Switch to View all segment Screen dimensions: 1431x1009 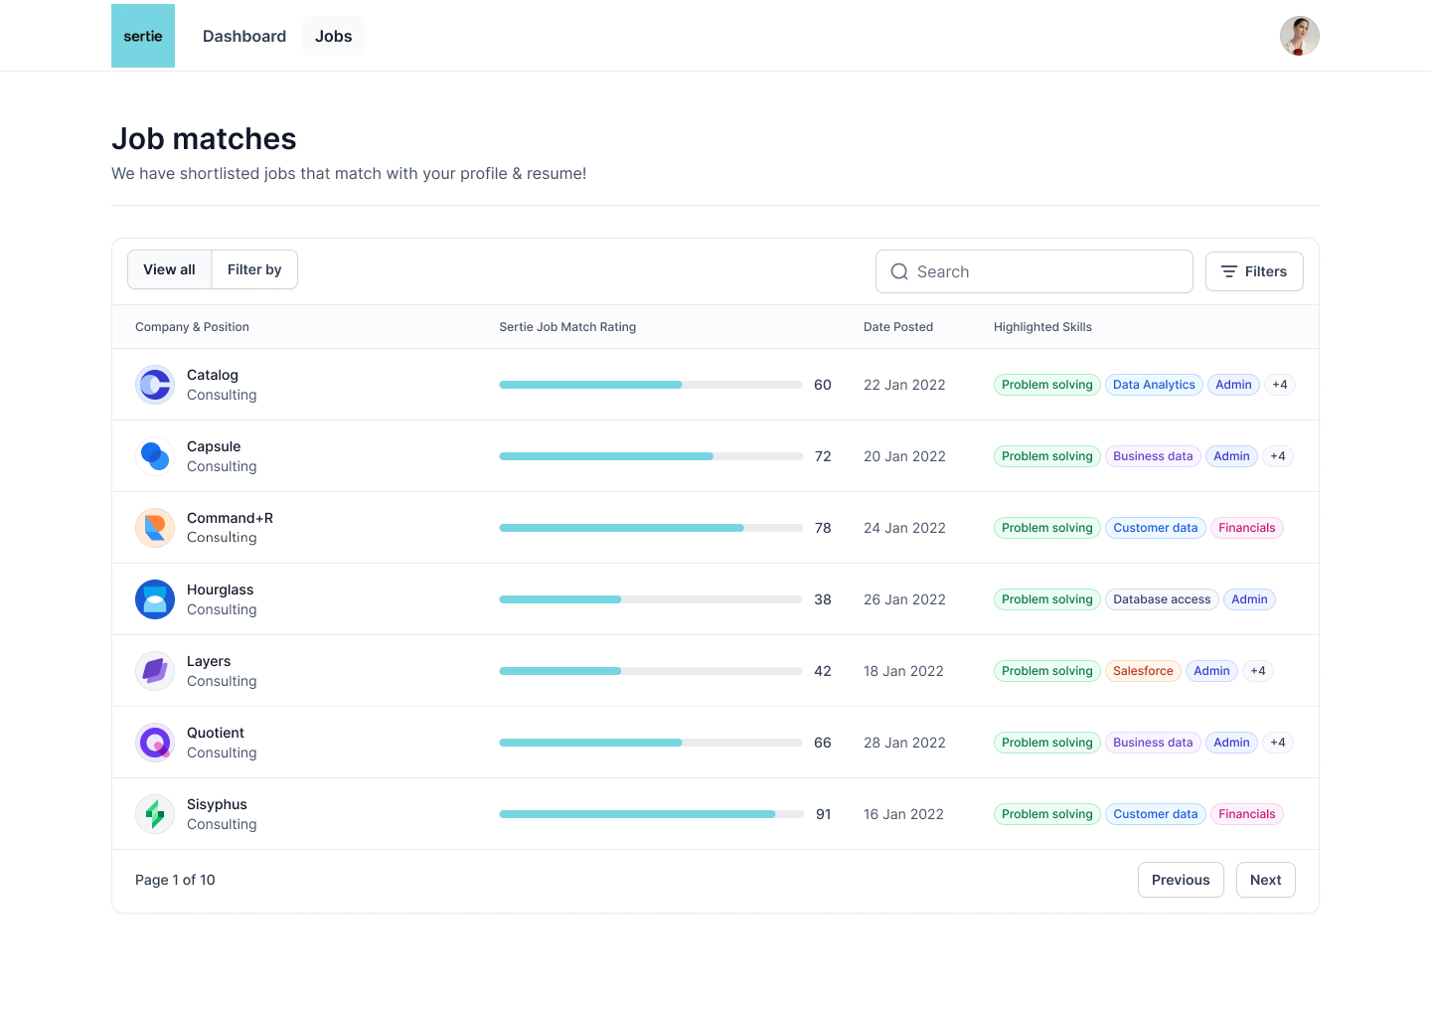(169, 269)
